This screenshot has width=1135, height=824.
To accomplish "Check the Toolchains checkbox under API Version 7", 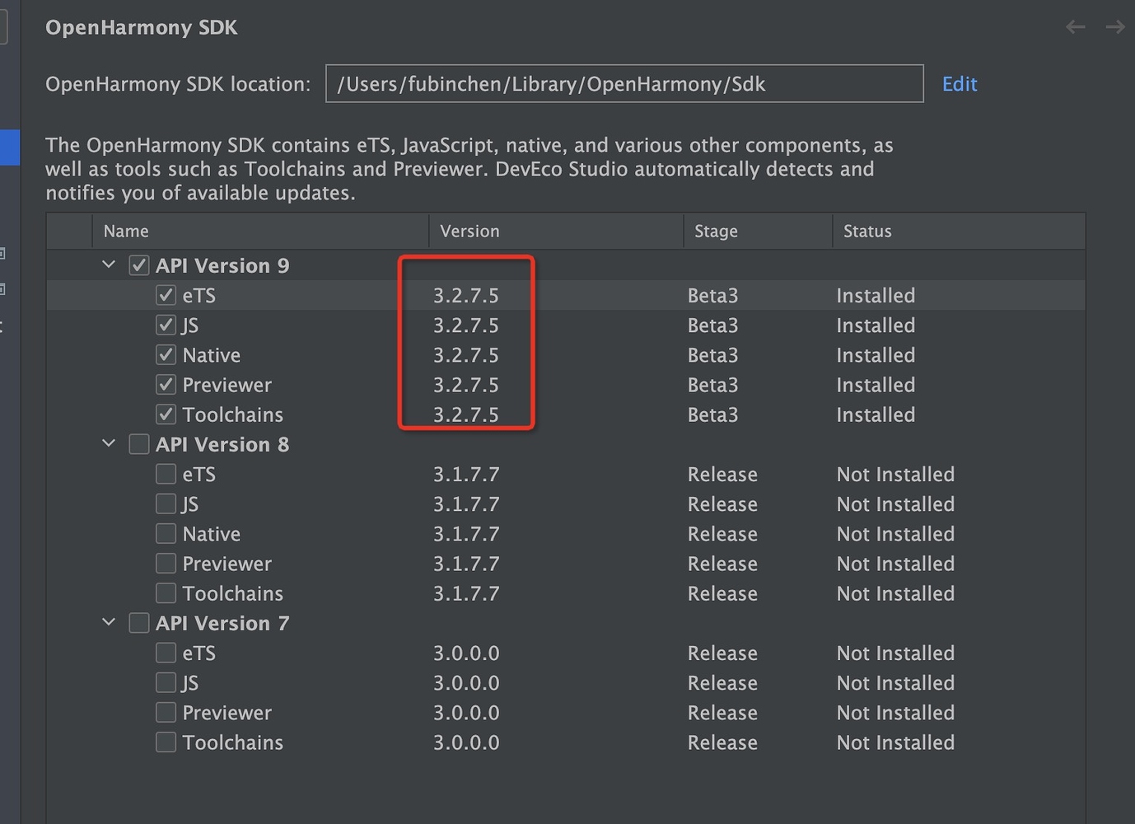I will (166, 742).
